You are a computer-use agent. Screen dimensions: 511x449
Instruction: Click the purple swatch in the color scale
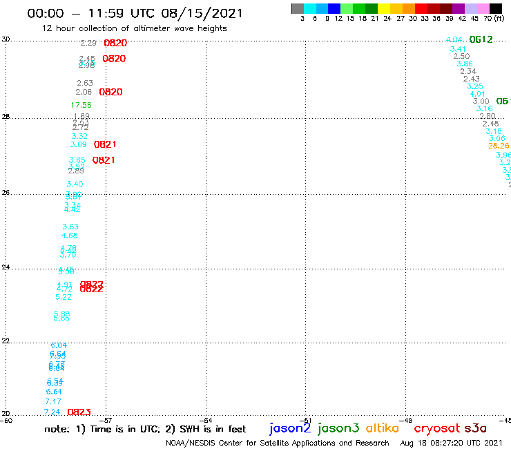459,8
